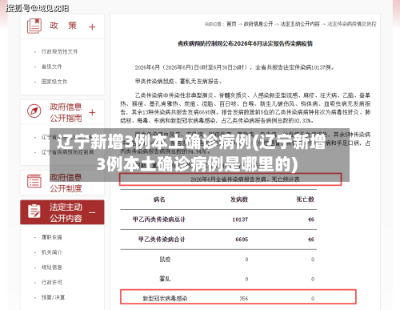Expand the 政策 section plus sign
This screenshot has height=310, width=400.
click(x=92, y=27)
